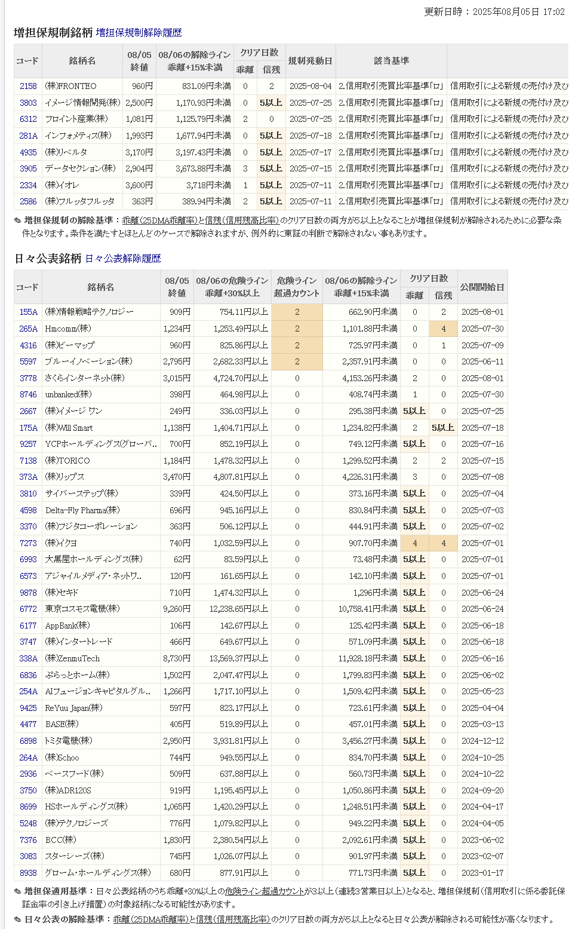Click code link 265A for Hmcomm
The height and width of the screenshot is (929, 575).
[x=28, y=329]
